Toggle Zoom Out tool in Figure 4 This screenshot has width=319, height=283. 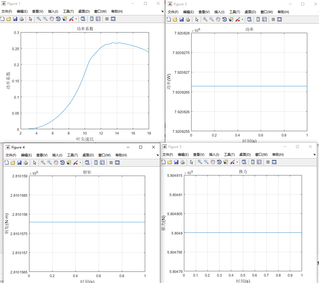pyautogui.click(x=49, y=163)
